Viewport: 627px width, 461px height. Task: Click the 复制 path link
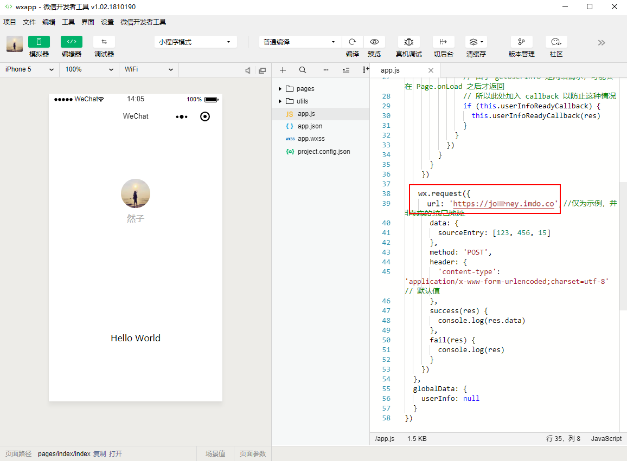[100, 454]
